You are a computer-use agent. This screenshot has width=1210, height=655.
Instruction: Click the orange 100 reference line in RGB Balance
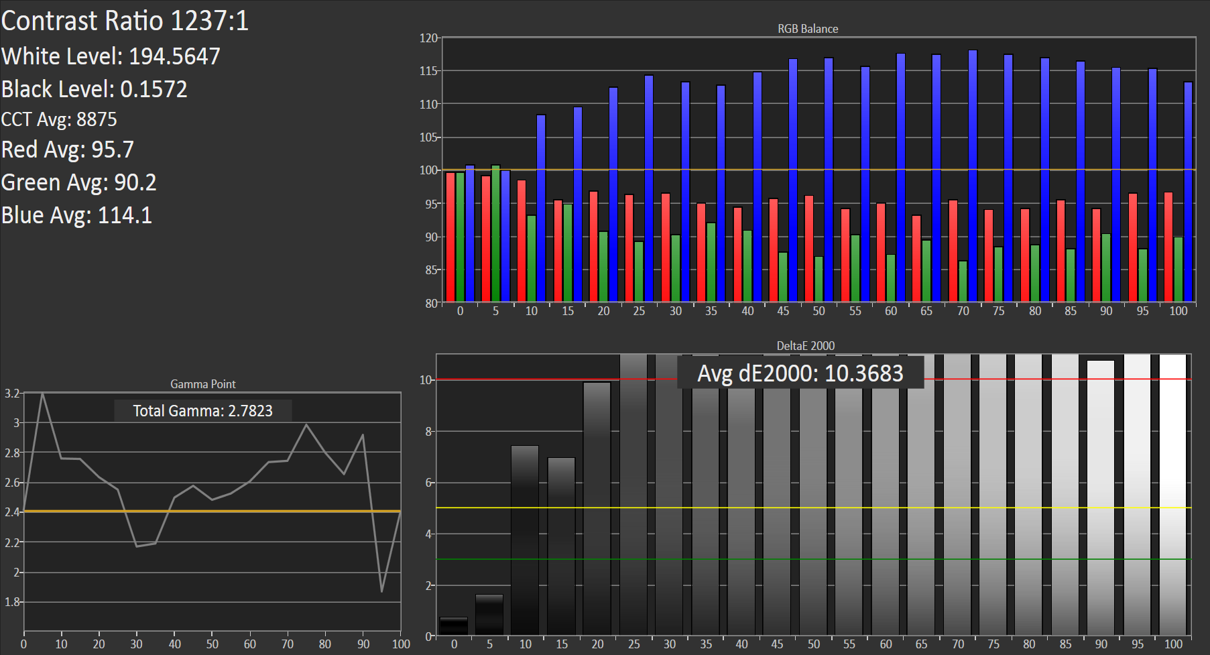pyautogui.click(x=819, y=170)
